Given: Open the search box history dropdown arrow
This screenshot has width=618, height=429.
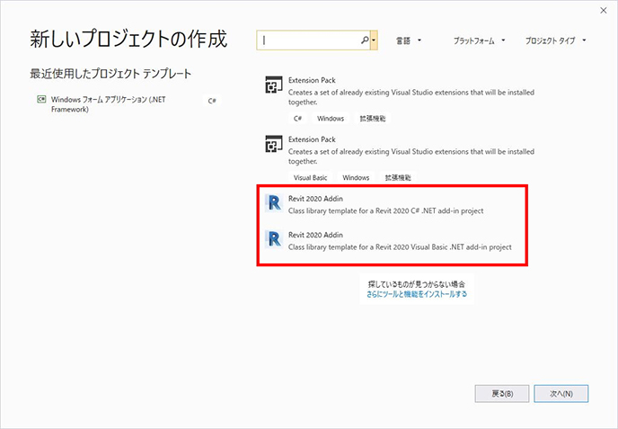Looking at the screenshot, I should 374,40.
